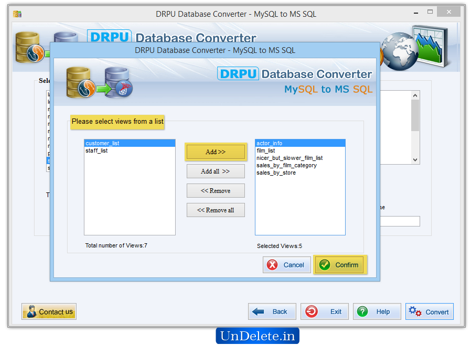Image resolution: width=472 pixels, height=345 pixels.
Task: Click the chart monitor icon in main header
Action: [x=431, y=46]
